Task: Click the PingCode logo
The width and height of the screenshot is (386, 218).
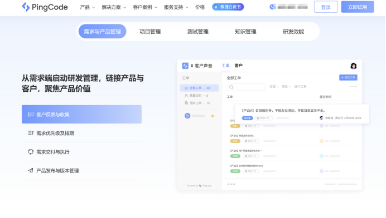Action: point(45,7)
